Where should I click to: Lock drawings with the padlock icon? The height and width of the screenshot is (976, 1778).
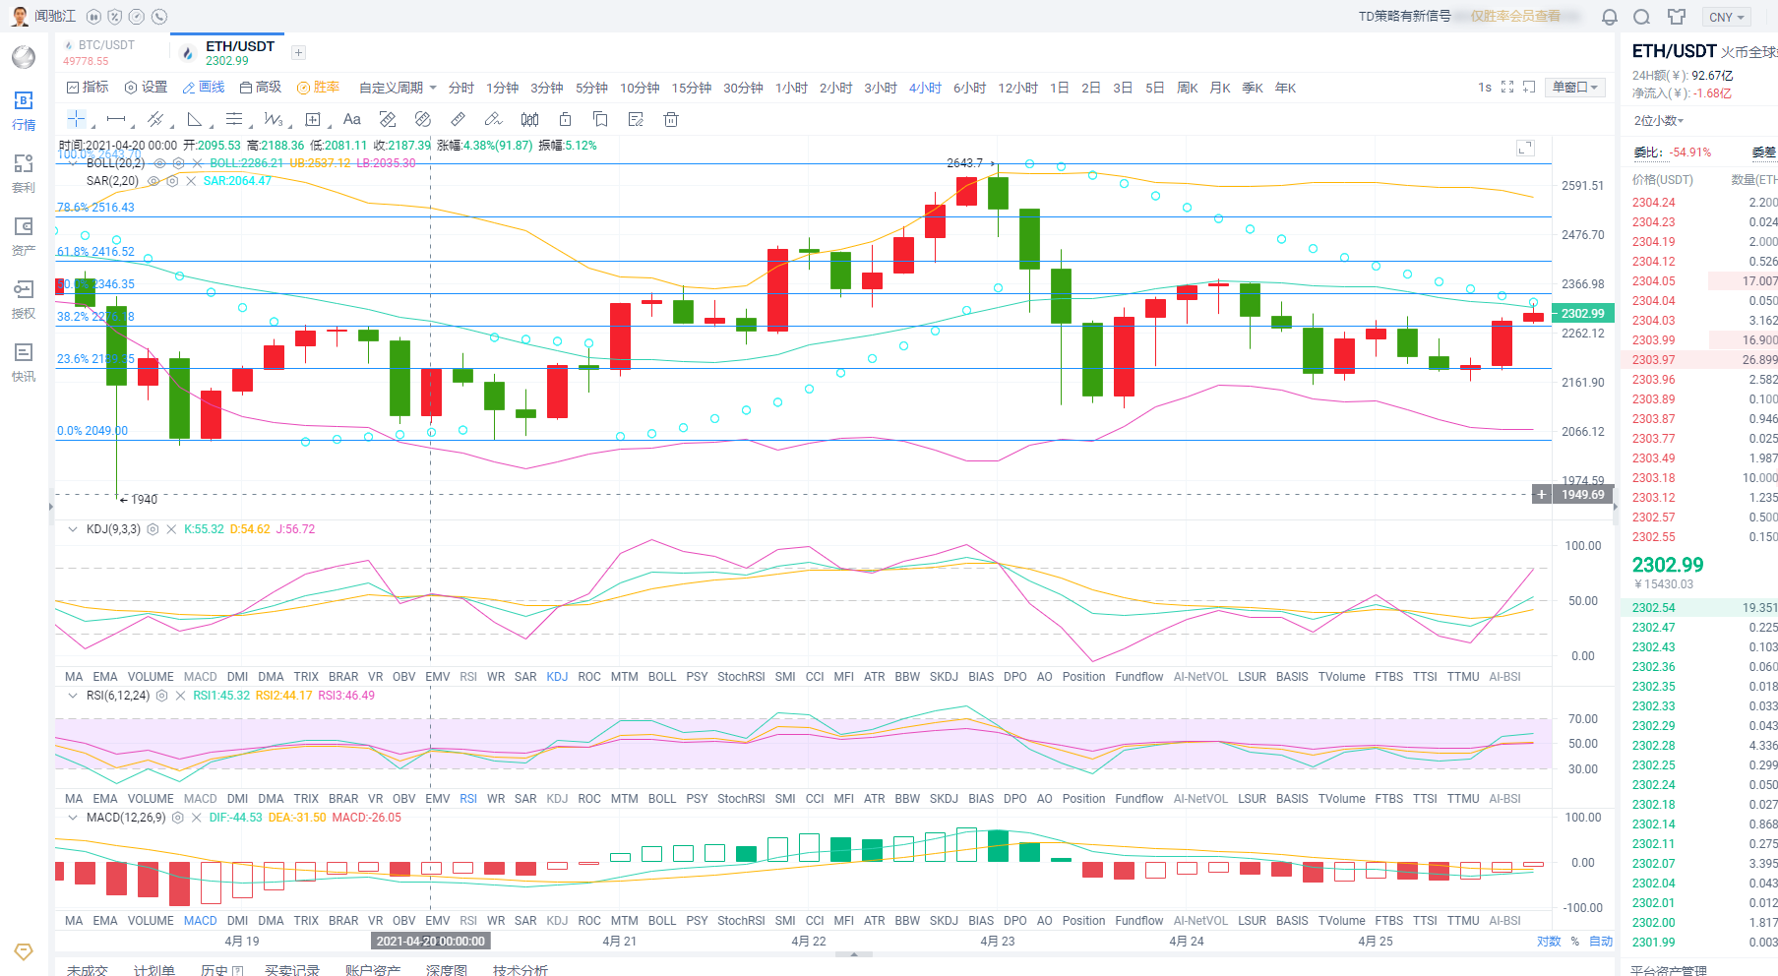tap(565, 119)
